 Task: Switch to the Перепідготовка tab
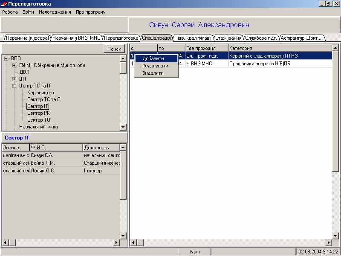tap(121, 38)
